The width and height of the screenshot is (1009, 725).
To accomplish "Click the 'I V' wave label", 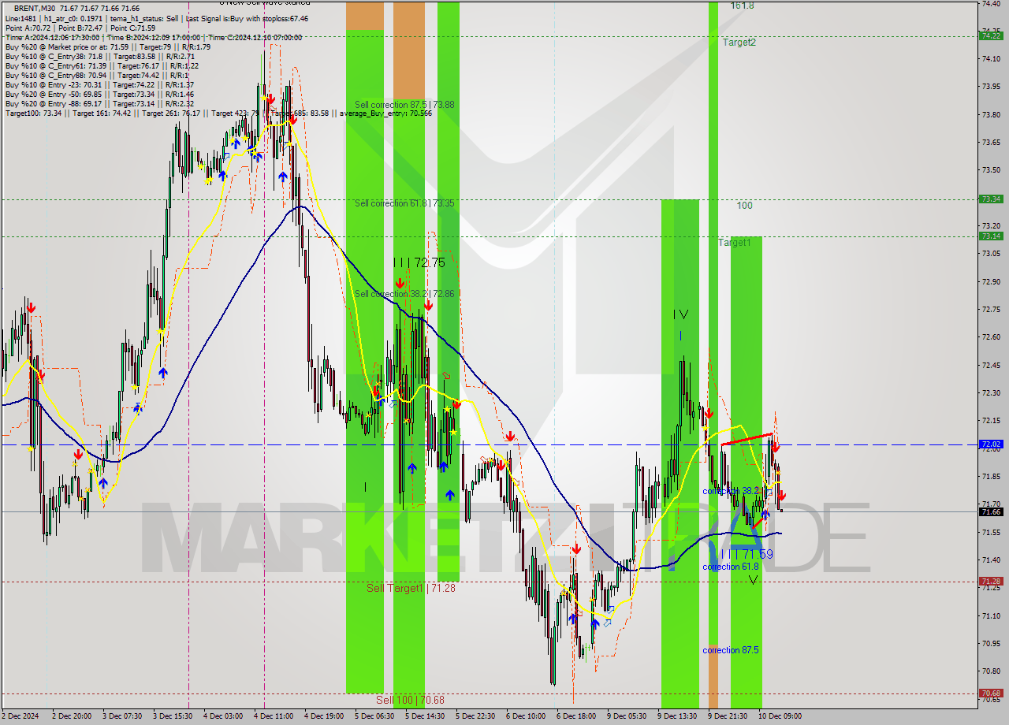I will [x=681, y=314].
